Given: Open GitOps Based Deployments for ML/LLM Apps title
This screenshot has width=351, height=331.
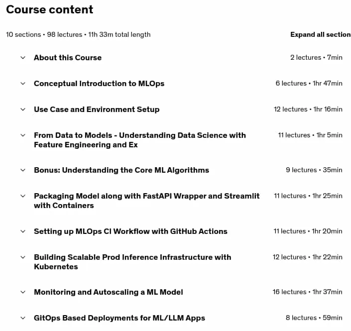Looking at the screenshot, I should pyautogui.click(x=119, y=318).
